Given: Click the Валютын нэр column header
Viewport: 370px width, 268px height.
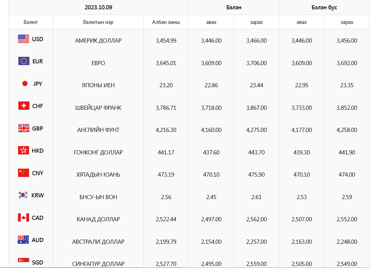Looking at the screenshot, I should click(98, 22).
